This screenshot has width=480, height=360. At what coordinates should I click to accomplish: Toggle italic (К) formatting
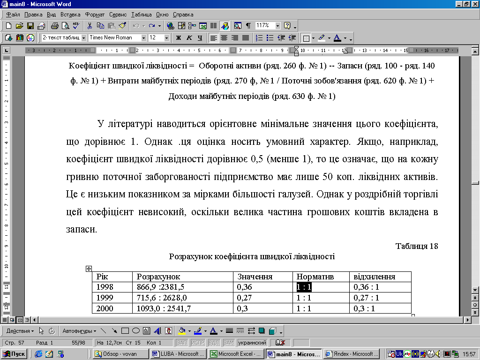click(x=189, y=37)
